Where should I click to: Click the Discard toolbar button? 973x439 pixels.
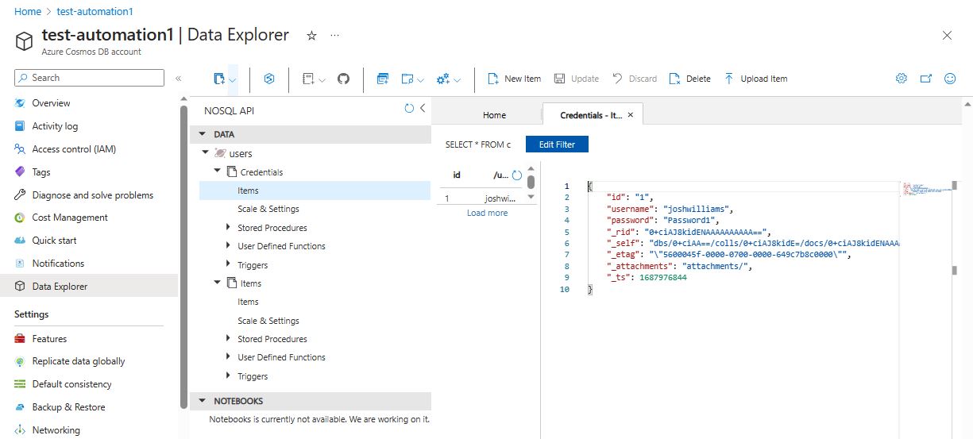[x=634, y=79]
